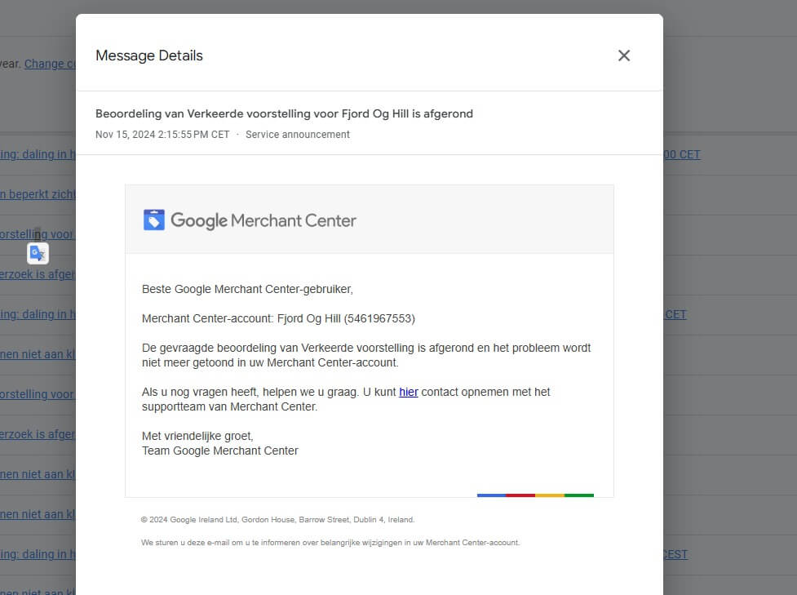Click the '00 CET' timestamp link in background

[682, 154]
